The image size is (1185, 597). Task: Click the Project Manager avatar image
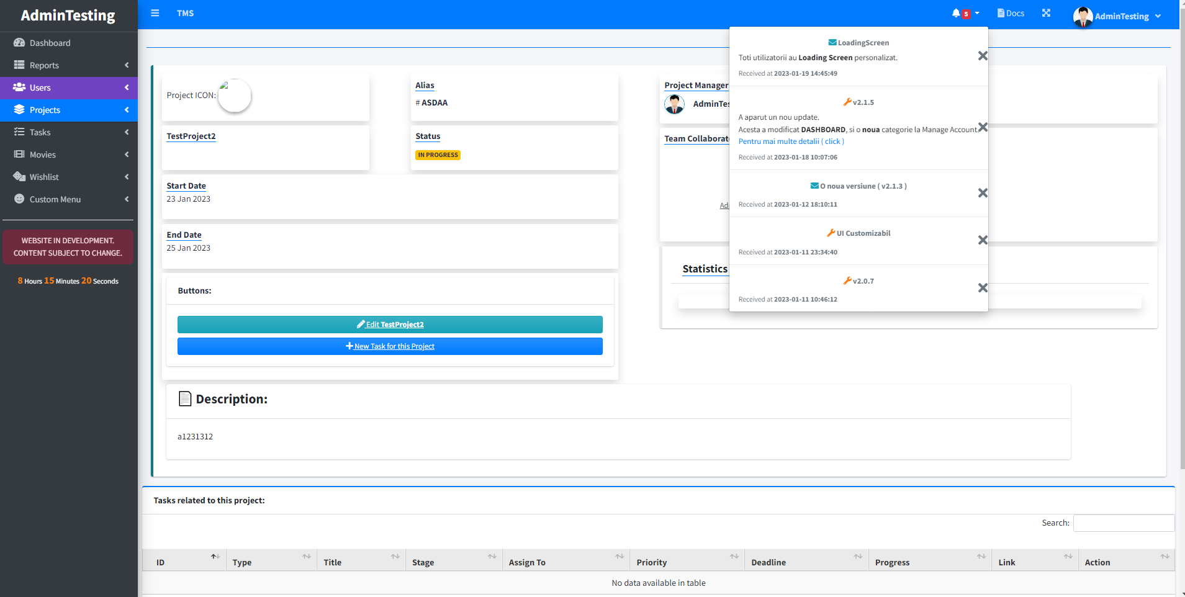674,104
